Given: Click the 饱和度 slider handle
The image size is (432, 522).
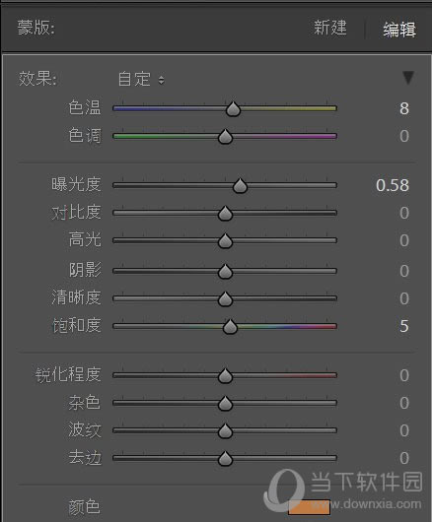Looking at the screenshot, I should (x=230, y=327).
